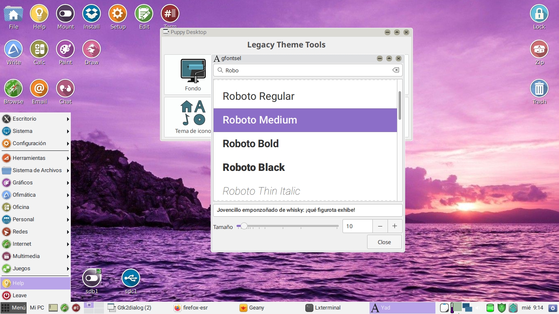Open the Internet submenu

click(35, 244)
